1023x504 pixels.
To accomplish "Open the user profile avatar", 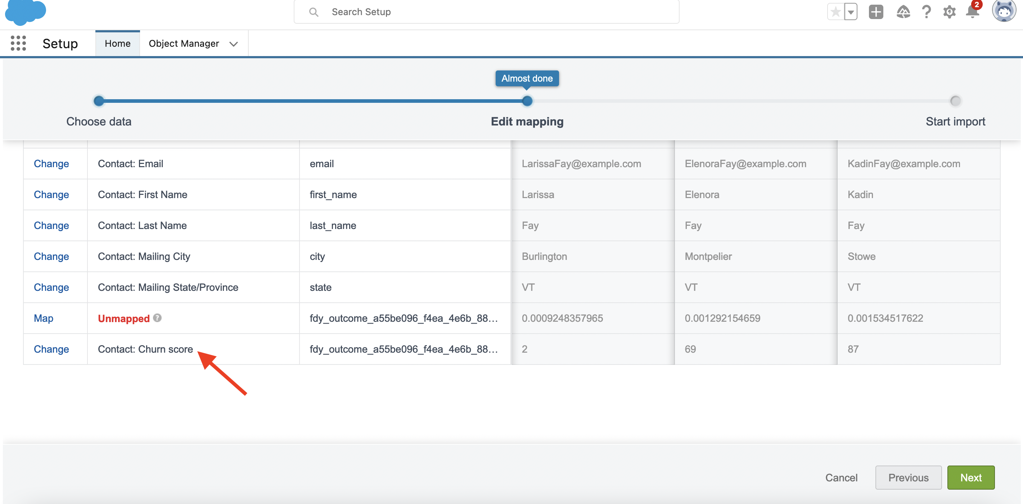I will [1004, 11].
